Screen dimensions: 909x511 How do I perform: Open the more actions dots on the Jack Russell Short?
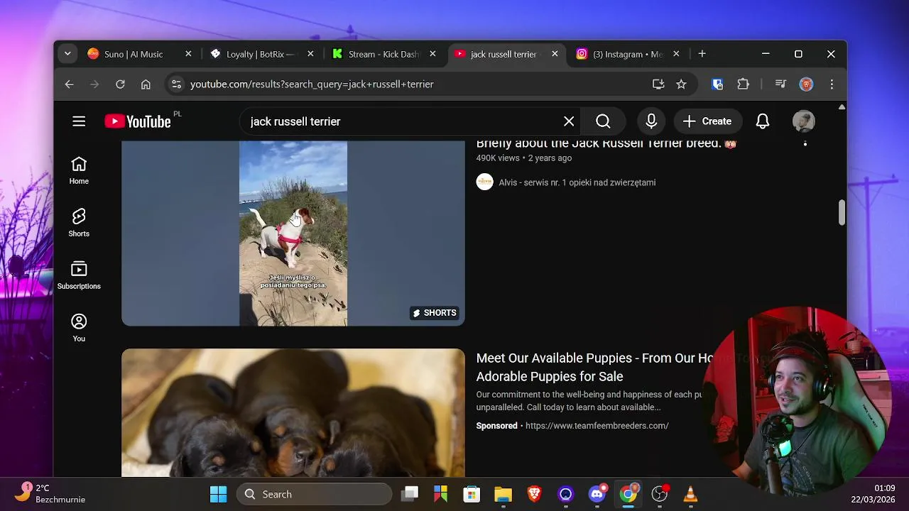tap(805, 143)
